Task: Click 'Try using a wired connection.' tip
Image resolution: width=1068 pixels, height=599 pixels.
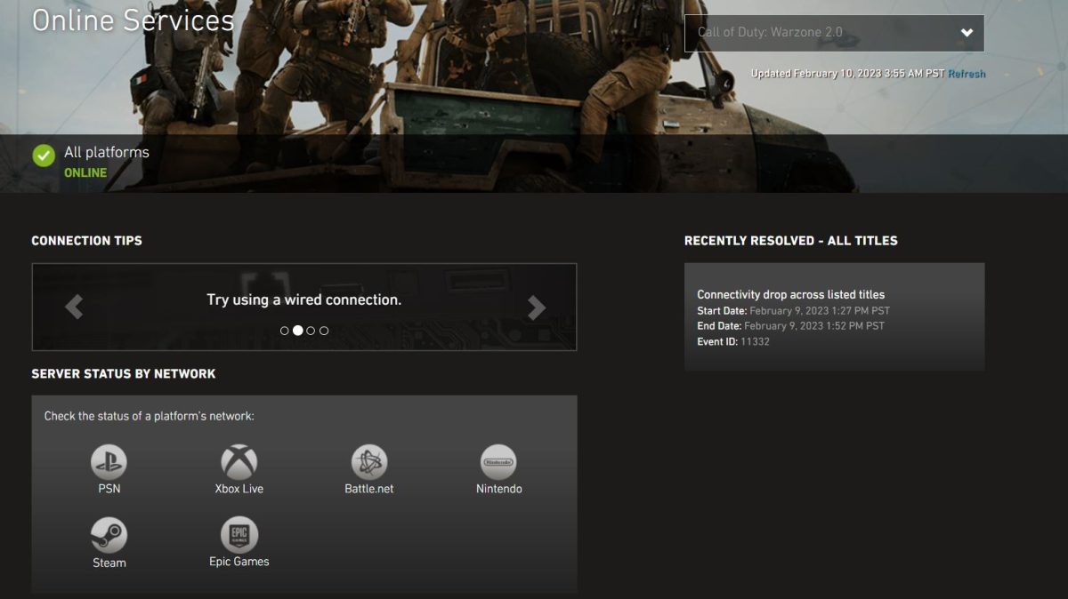Action: point(304,300)
